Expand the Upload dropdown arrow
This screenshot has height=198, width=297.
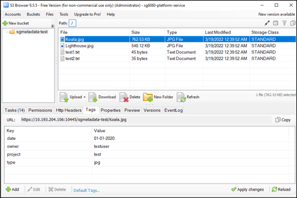(85, 97)
